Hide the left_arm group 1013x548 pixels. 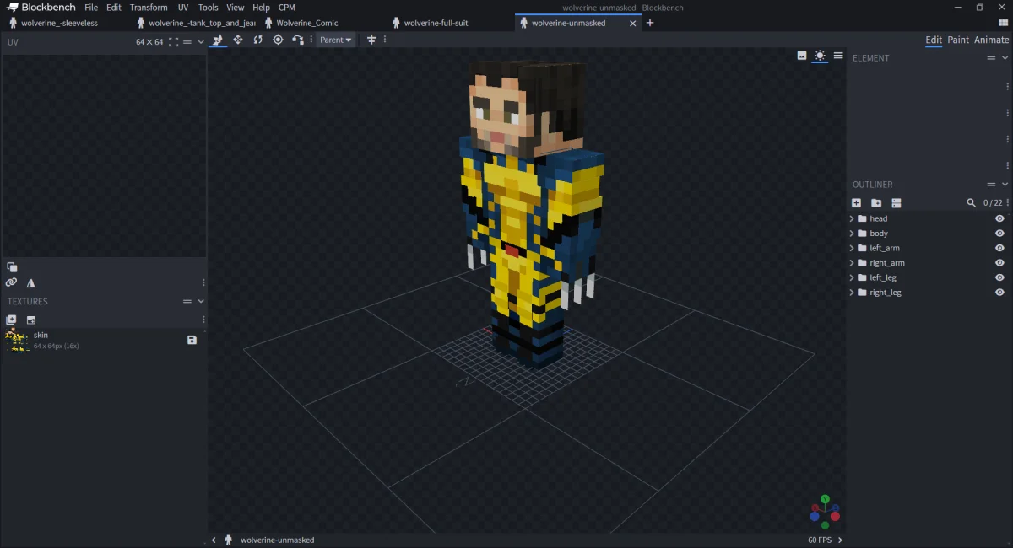pos(999,248)
